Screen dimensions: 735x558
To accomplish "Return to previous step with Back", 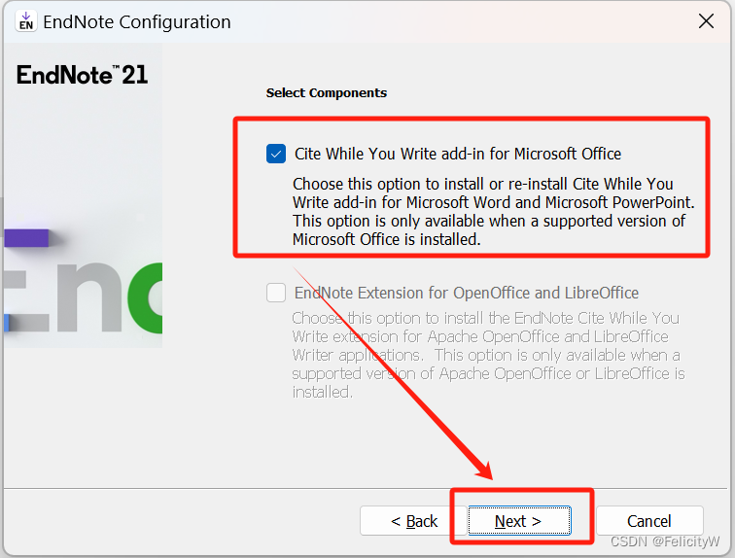I will click(413, 520).
